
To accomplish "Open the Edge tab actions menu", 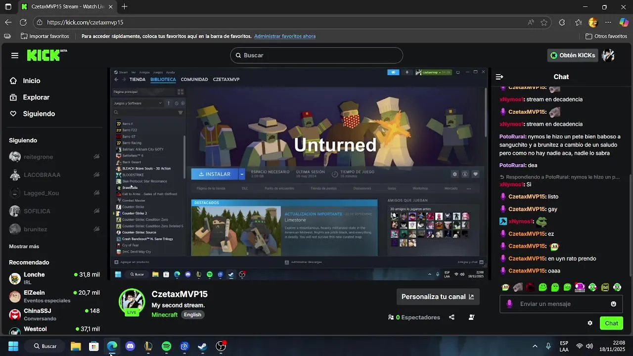I will pos(8,7).
